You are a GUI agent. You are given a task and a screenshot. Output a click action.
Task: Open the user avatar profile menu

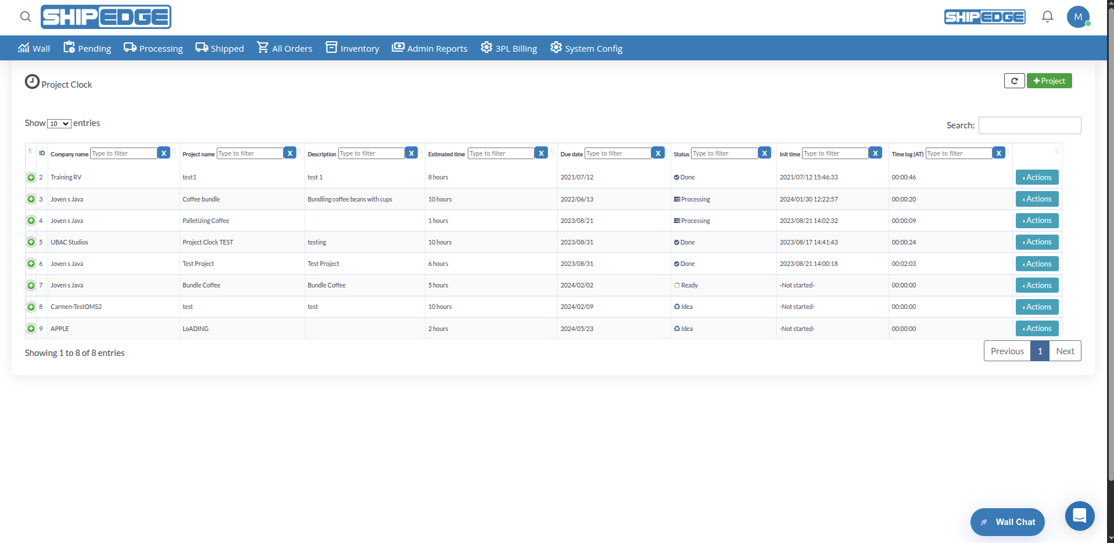point(1078,17)
